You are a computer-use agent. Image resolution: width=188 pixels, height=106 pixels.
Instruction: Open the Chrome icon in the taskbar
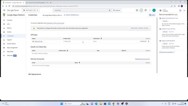tap(114, 104)
